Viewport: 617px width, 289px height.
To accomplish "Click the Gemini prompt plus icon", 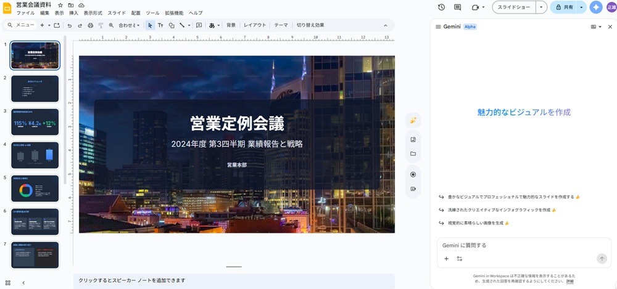I will tap(446, 259).
